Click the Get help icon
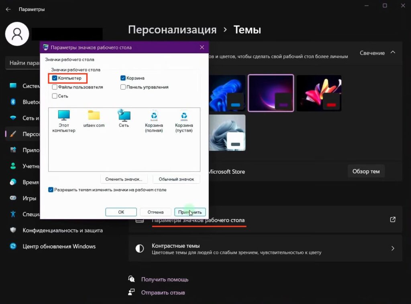 coord(131,279)
